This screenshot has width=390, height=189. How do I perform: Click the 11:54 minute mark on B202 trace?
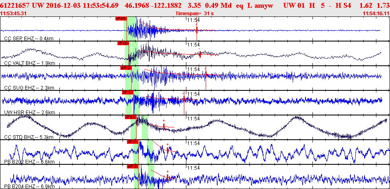(193, 143)
